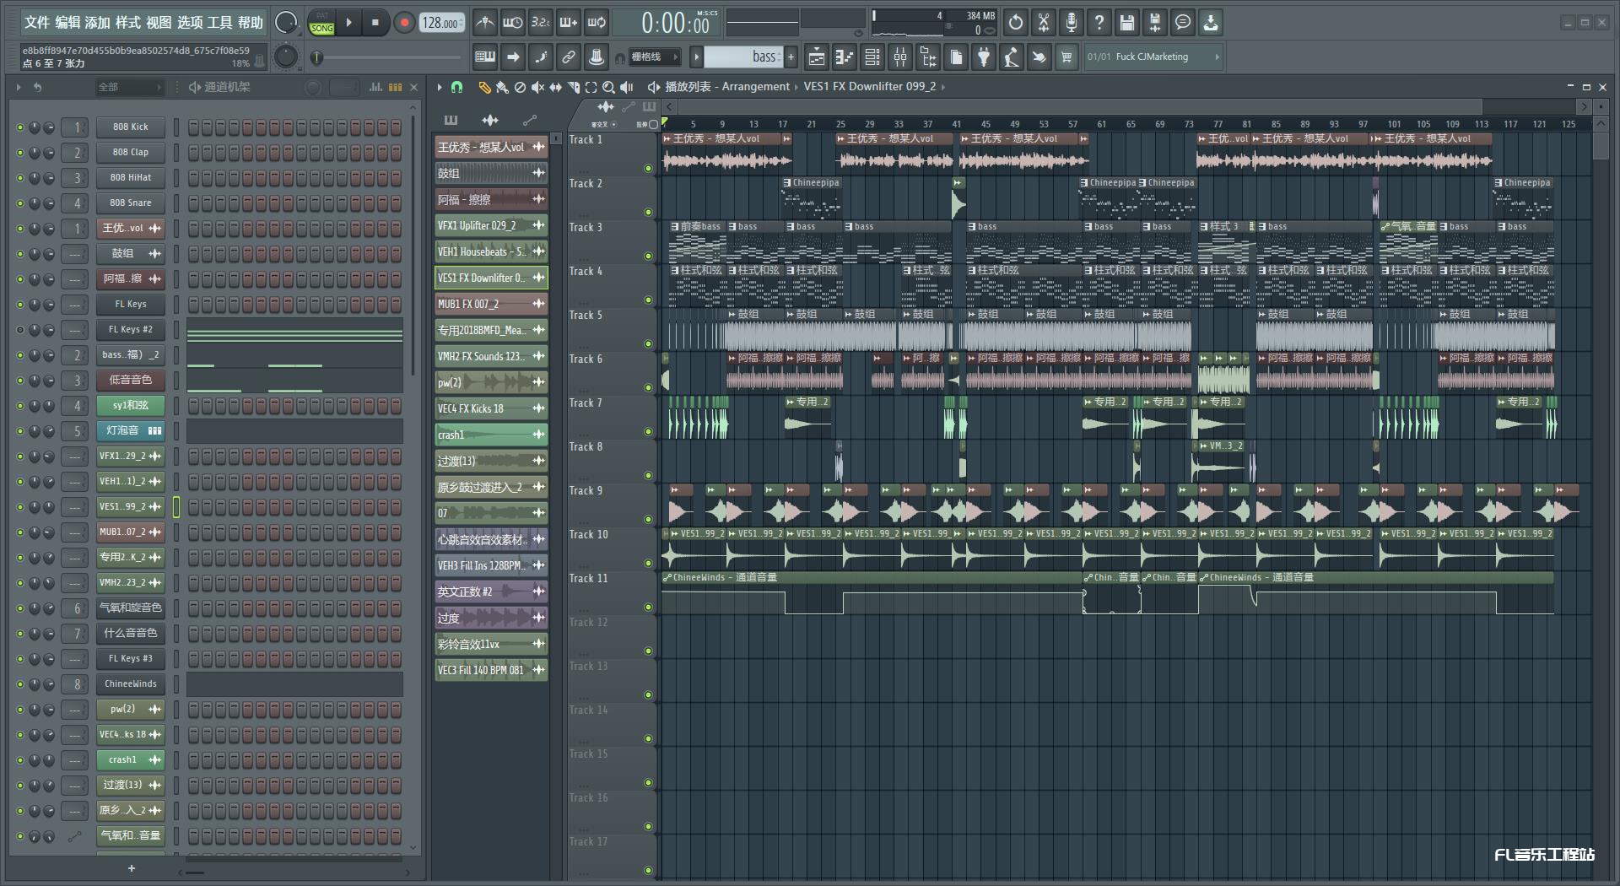
Task: Select the pencil draw tool in playlist
Action: coord(484,87)
